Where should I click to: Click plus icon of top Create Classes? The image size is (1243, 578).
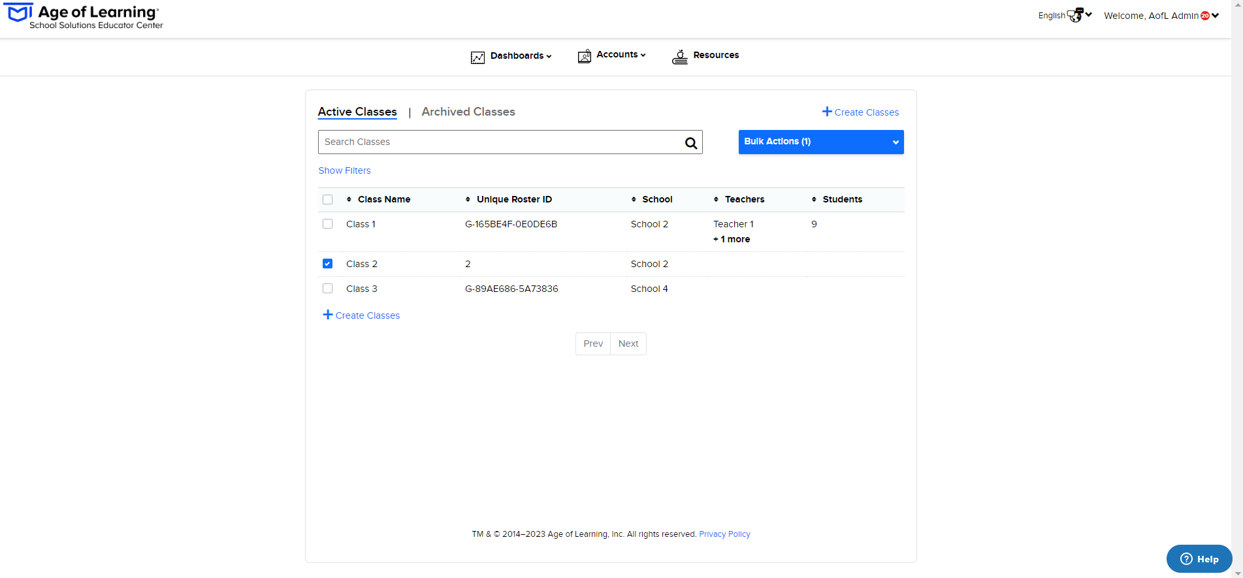[x=827, y=112]
